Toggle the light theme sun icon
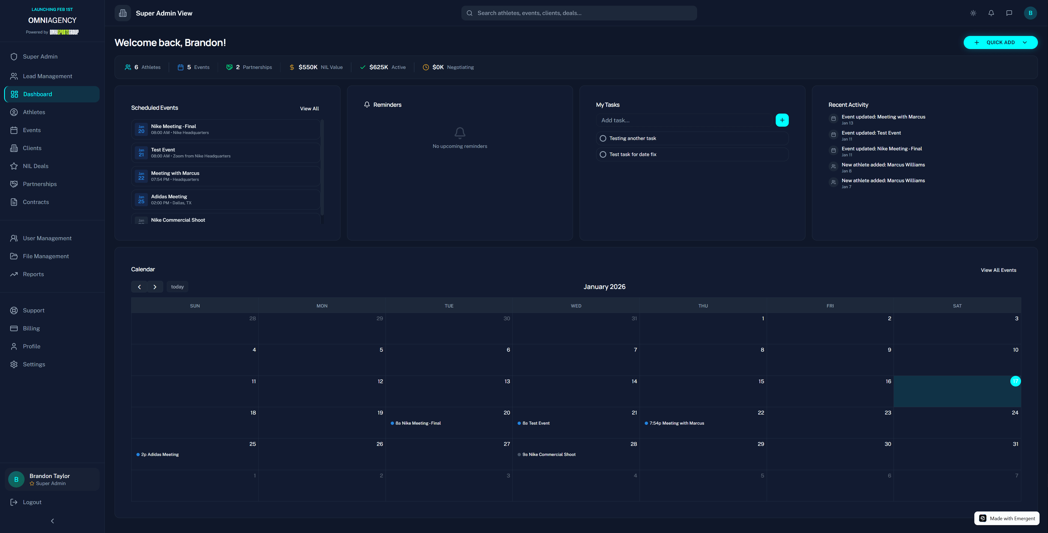1048x533 pixels. coord(973,13)
